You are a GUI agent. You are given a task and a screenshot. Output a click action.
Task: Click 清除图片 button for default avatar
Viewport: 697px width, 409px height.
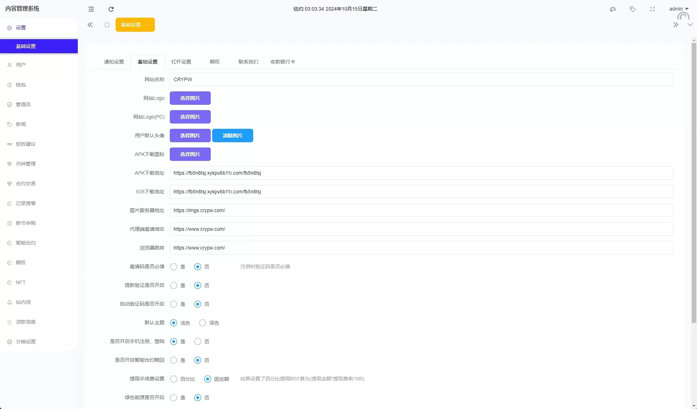pos(232,136)
